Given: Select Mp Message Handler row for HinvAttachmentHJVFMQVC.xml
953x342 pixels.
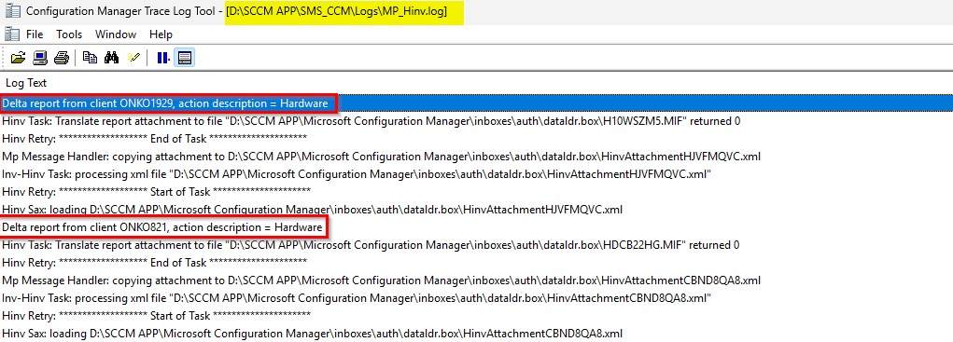Looking at the screenshot, I should tap(476, 157).
